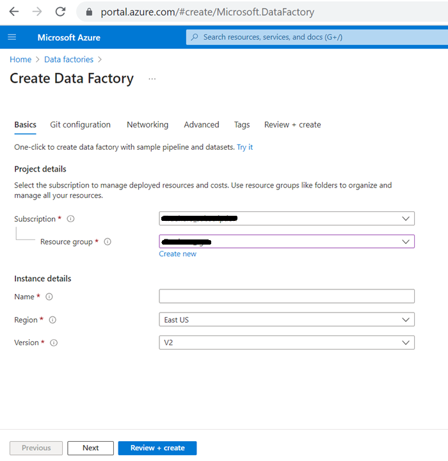
Task: Click the info icon next to Name
Action: pos(49,296)
